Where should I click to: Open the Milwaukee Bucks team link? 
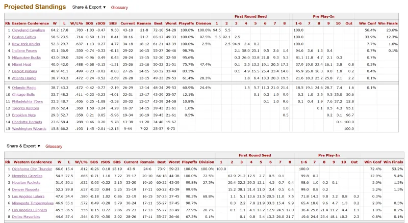27,58
